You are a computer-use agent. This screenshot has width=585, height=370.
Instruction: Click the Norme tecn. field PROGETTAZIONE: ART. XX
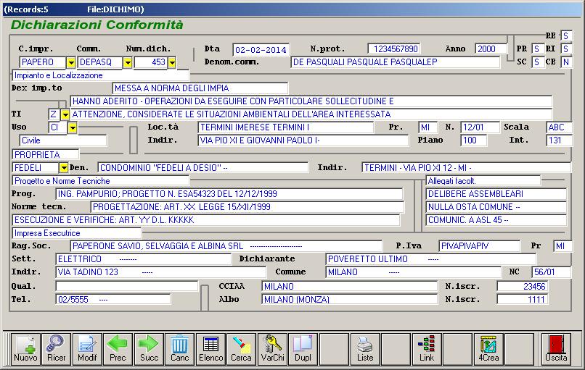(247, 207)
